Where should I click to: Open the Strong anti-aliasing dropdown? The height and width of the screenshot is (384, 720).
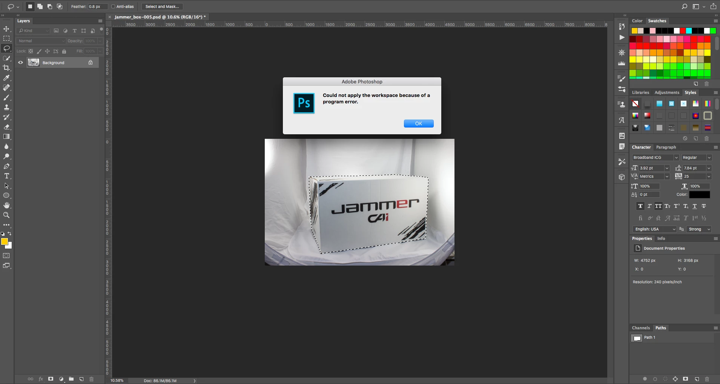click(x=699, y=229)
